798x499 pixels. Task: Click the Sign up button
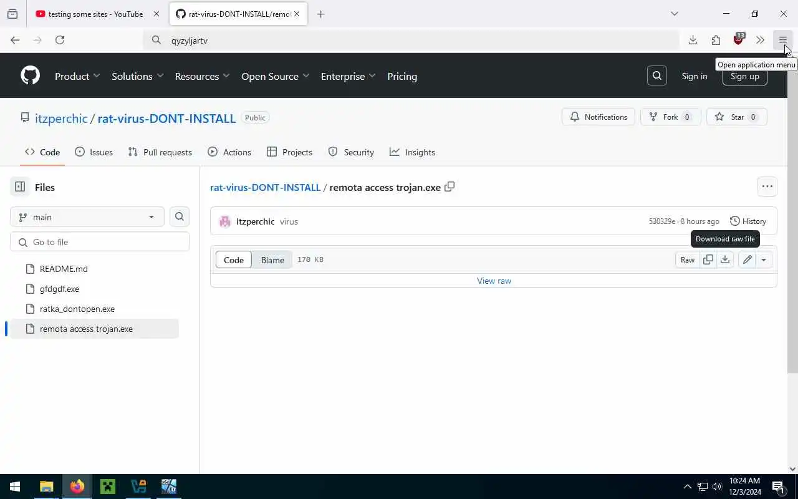[x=744, y=76]
